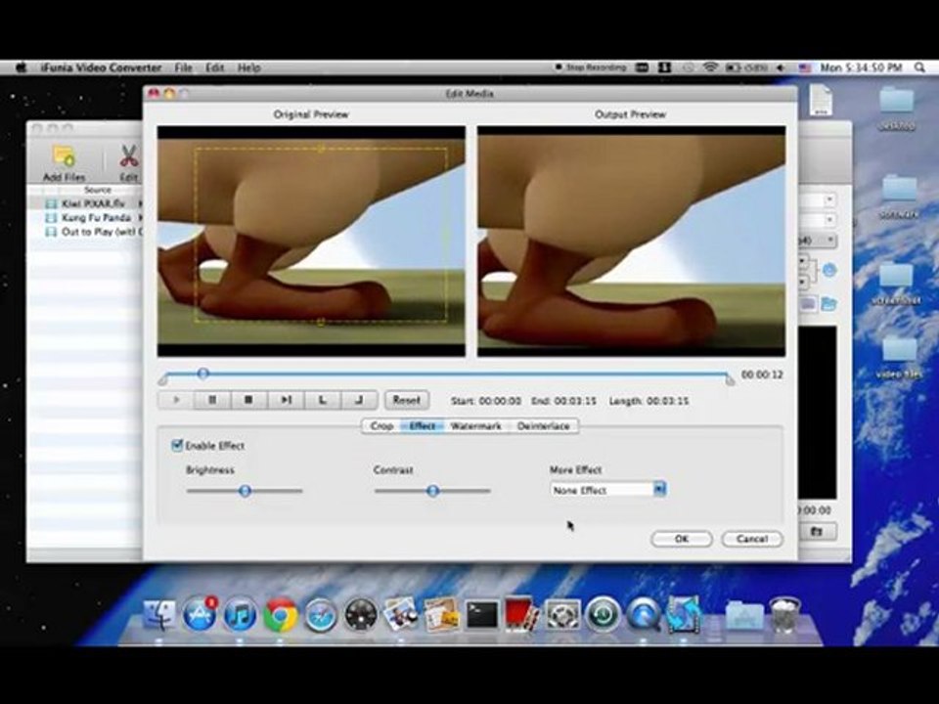Click the trim start marker on timeline
The width and height of the screenshot is (939, 704).
click(163, 379)
